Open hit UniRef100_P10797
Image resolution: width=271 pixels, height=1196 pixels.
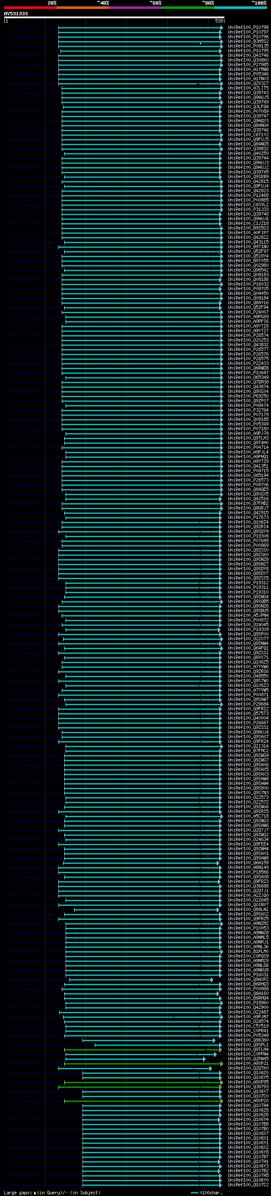248,32
